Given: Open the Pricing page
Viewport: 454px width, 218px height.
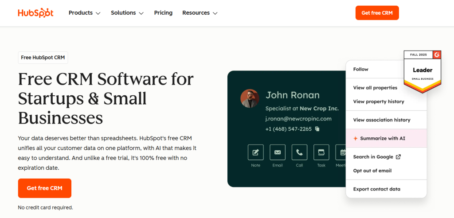Looking at the screenshot, I should [x=163, y=13].
